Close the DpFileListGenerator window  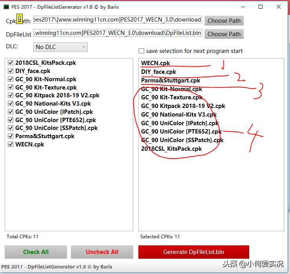(279, 7)
